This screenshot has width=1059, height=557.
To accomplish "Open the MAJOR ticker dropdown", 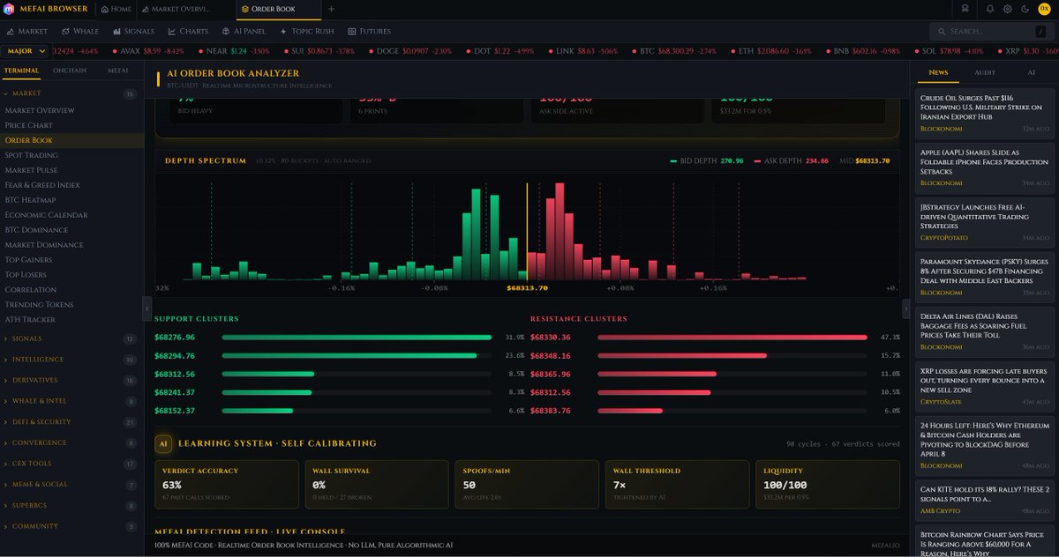I will coord(24,51).
